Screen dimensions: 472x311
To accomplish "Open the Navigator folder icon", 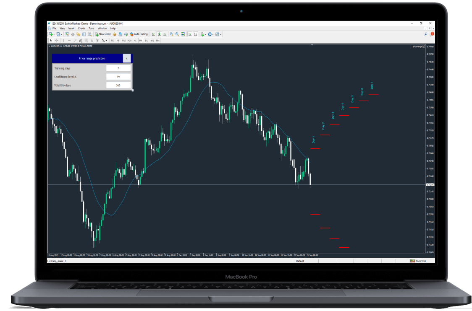I will click(78, 34).
